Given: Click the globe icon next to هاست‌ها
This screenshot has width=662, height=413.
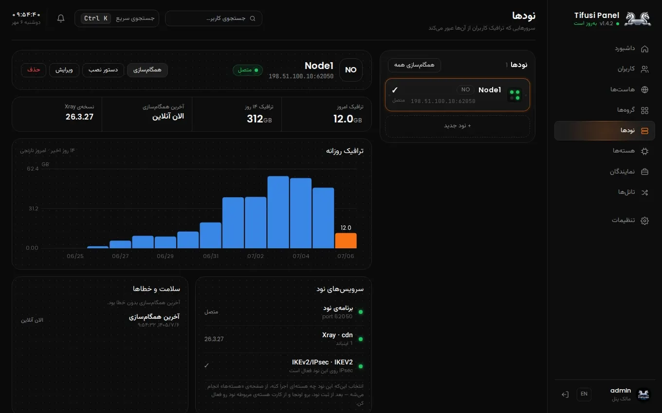Looking at the screenshot, I should click(x=644, y=89).
